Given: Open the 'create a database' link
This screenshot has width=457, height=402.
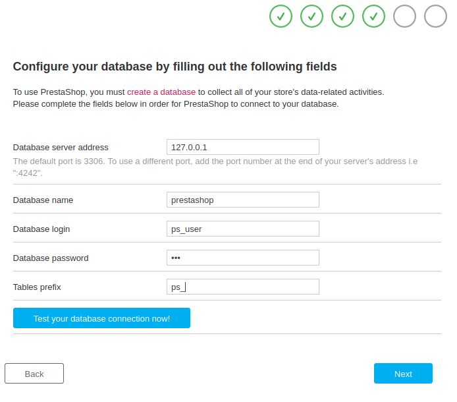Looking at the screenshot, I should click(161, 92).
